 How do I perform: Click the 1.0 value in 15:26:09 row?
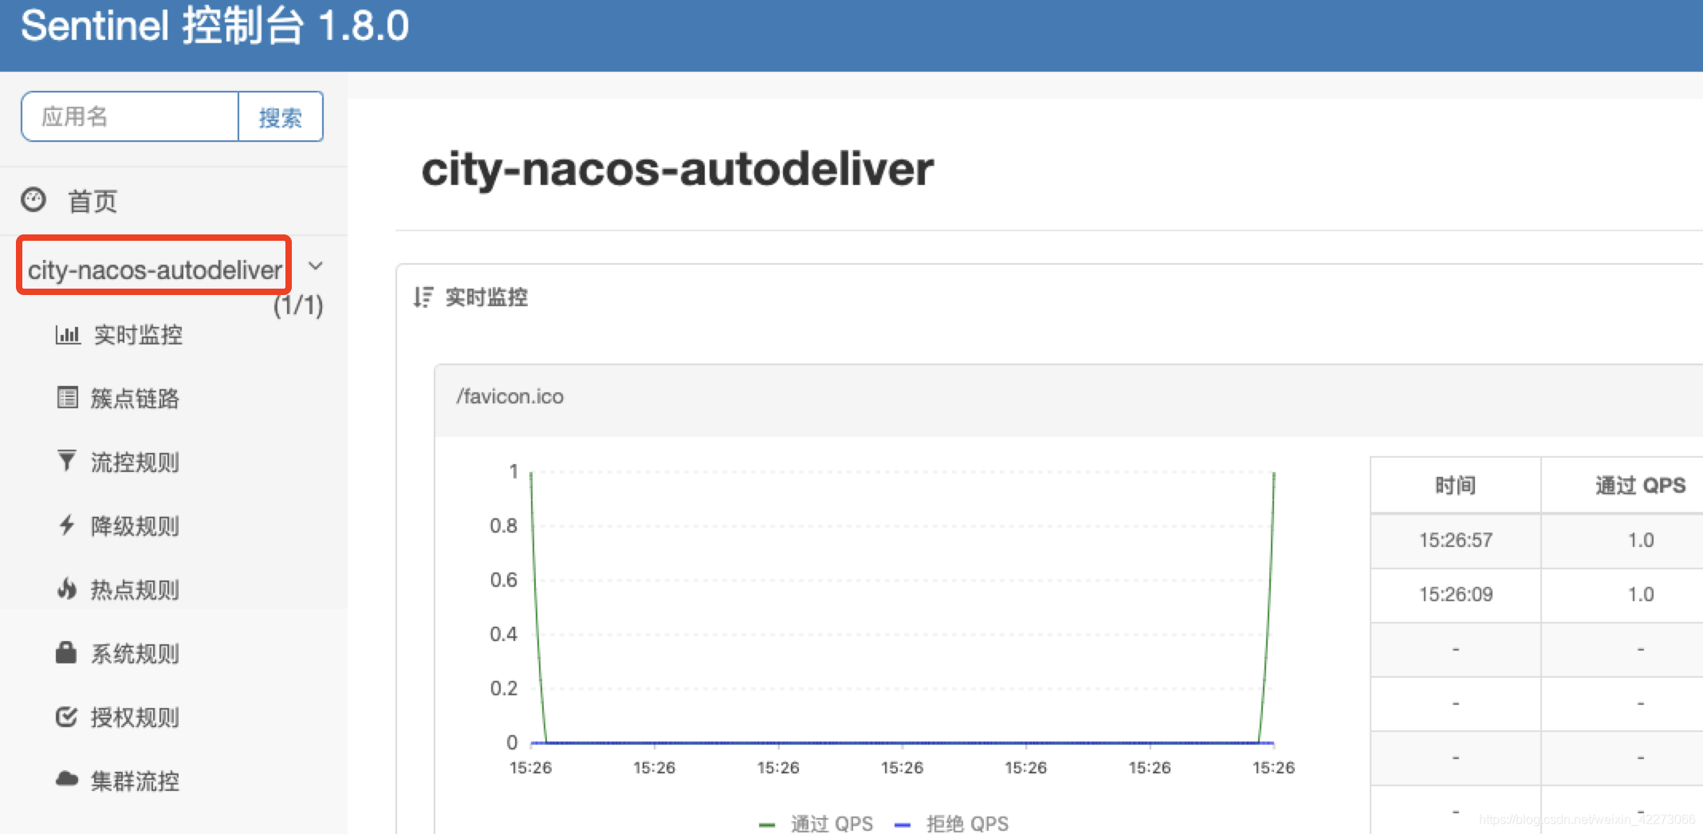[1641, 594]
